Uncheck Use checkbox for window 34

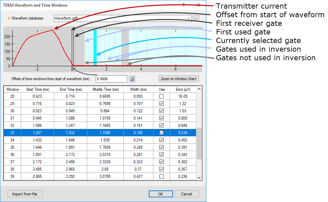161,140
